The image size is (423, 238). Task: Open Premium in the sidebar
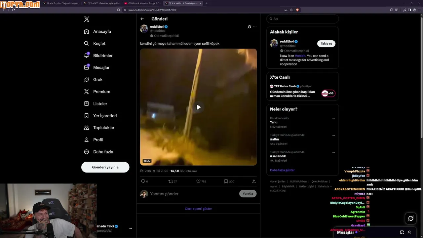tap(97, 92)
